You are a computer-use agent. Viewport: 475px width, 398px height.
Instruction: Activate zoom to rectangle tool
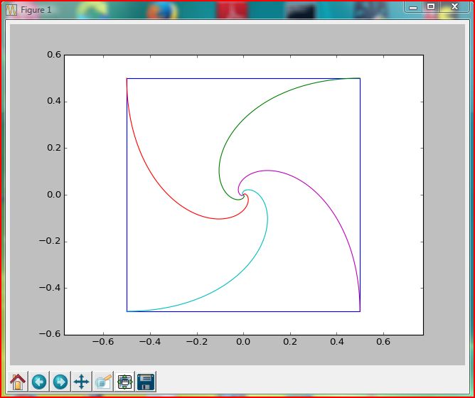(x=103, y=382)
